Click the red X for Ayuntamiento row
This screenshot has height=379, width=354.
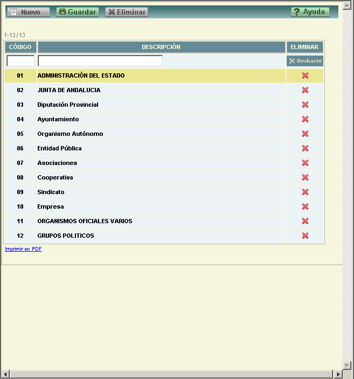click(x=305, y=119)
